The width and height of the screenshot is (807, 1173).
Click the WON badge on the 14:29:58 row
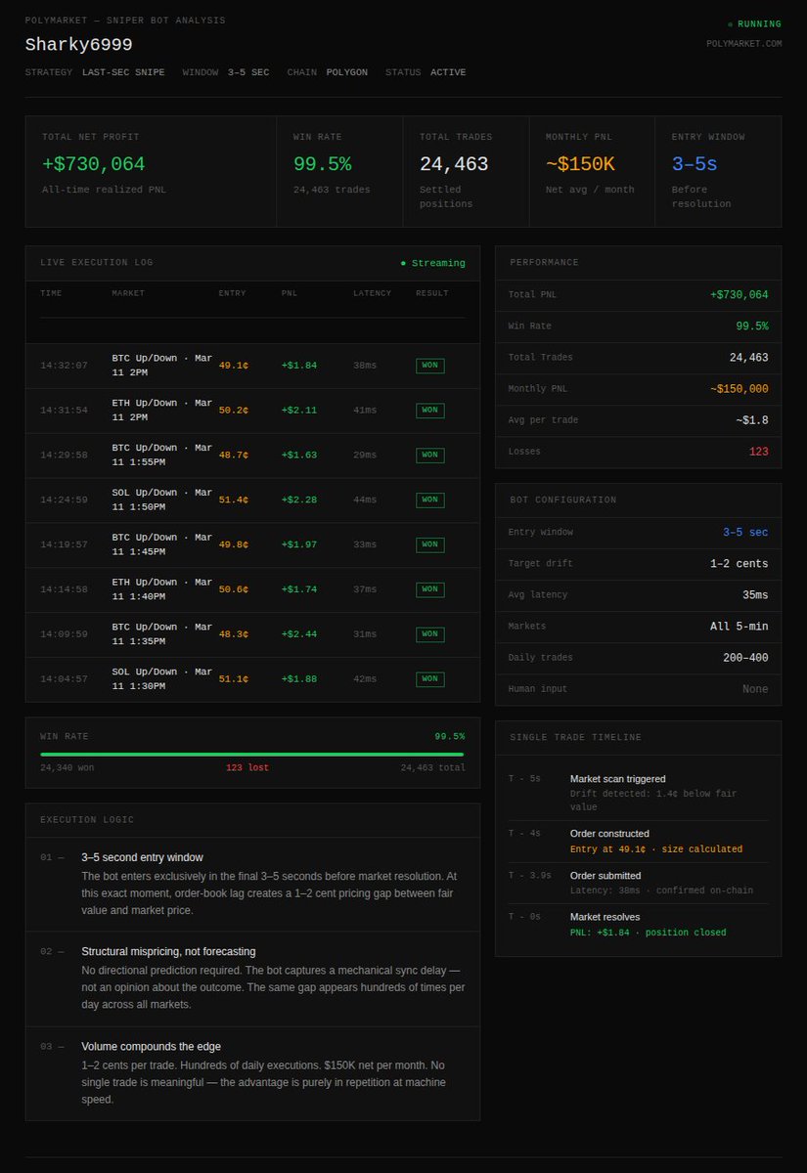pos(430,456)
